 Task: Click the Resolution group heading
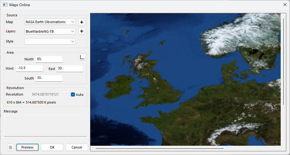[x=15, y=88]
